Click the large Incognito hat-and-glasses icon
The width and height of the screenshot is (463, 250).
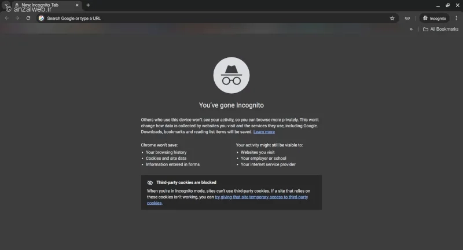(x=231, y=76)
